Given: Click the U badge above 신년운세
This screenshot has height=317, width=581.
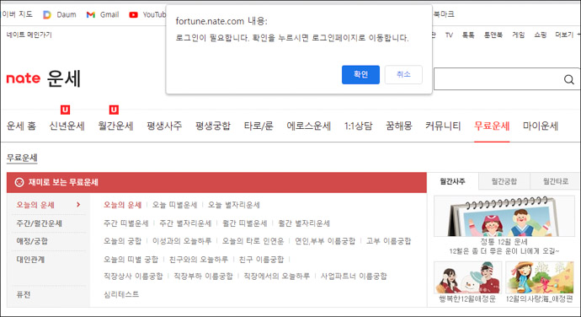Looking at the screenshot, I should coord(65,110).
